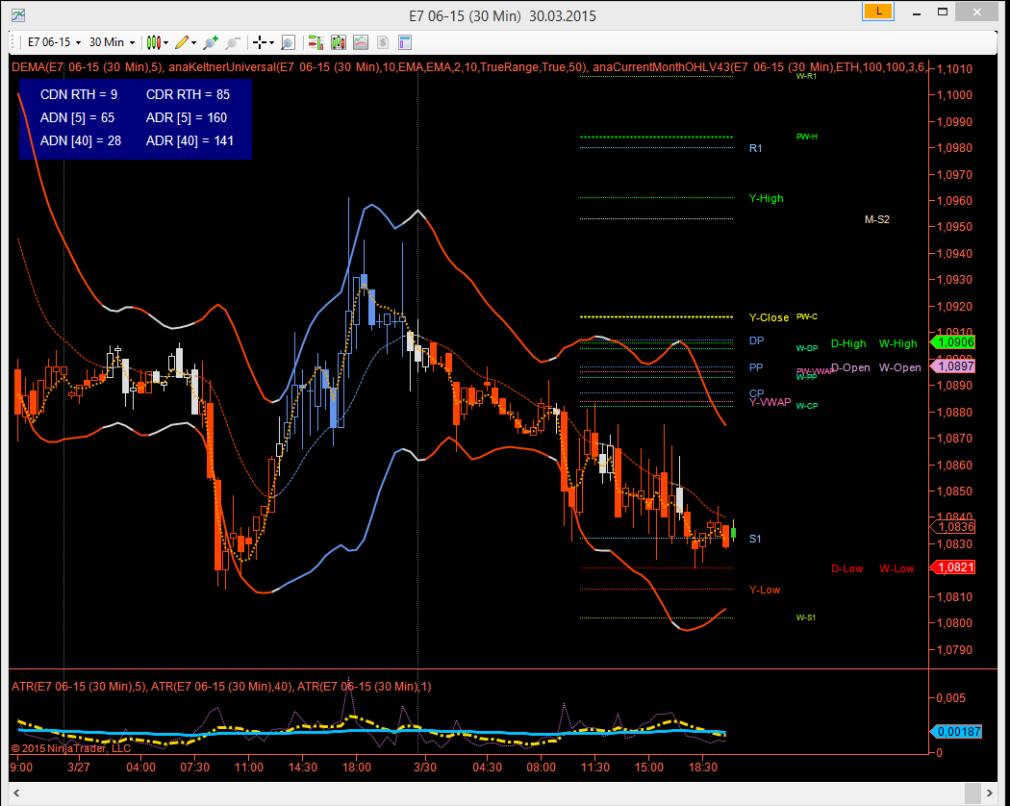Open the Data Series icon
The image size is (1010, 806).
pos(339,42)
